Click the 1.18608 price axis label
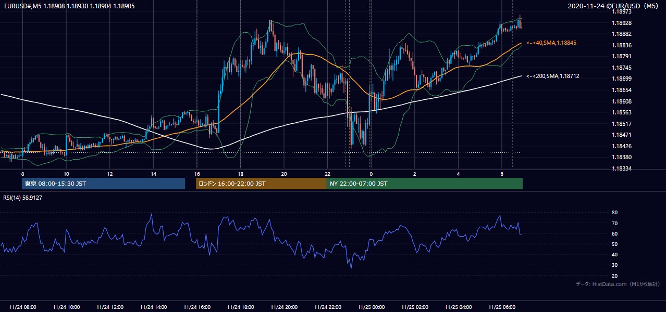This screenshot has height=312, width=666. click(622, 101)
